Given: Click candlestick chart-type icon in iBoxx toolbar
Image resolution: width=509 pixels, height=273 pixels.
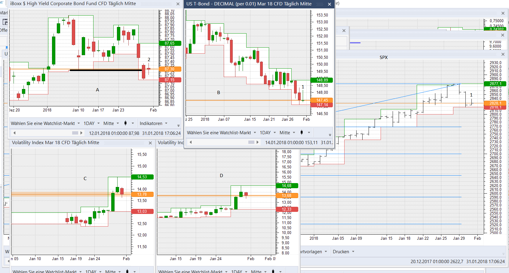Looking at the screenshot, I should coord(125,123).
